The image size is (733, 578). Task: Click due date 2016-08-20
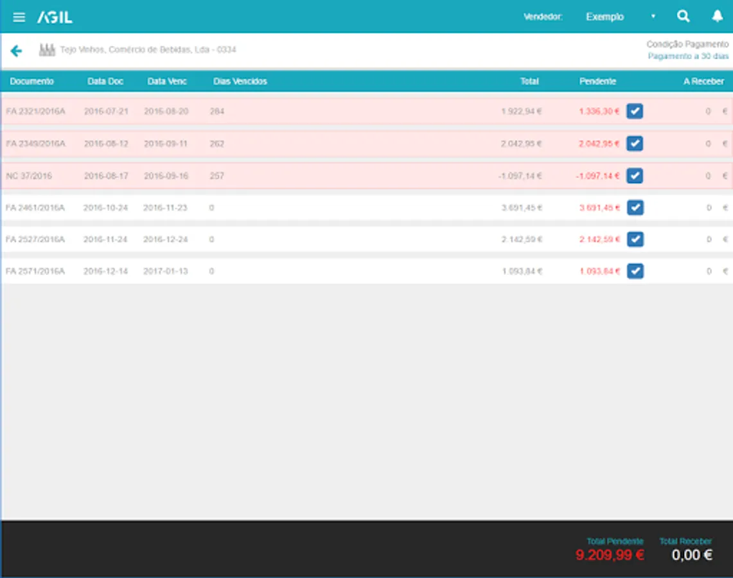(166, 111)
